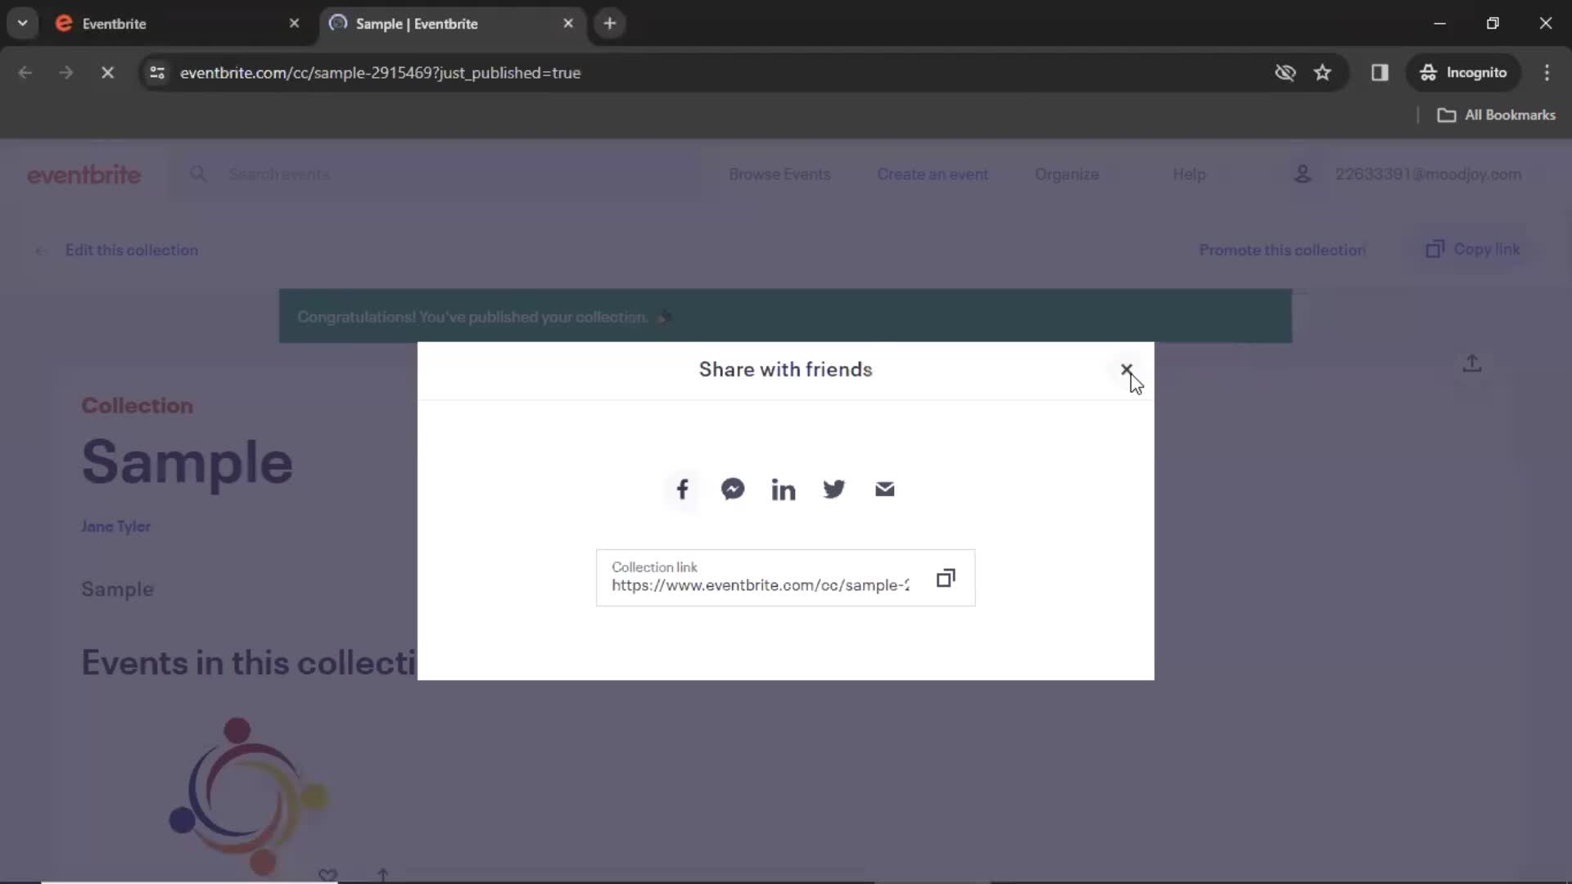
Task: Copy the collection link in dialog
Action: (946, 578)
